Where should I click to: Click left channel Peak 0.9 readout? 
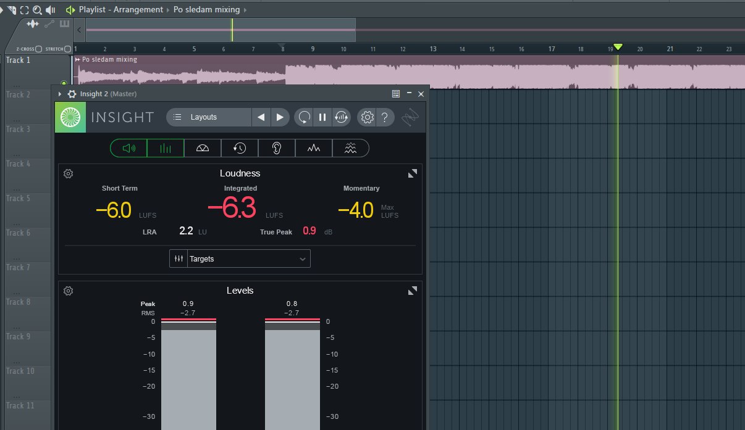click(188, 304)
